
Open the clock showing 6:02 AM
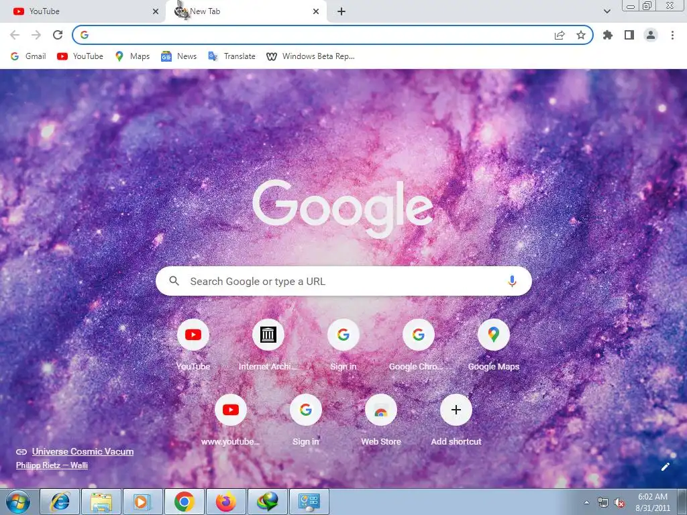coord(652,502)
